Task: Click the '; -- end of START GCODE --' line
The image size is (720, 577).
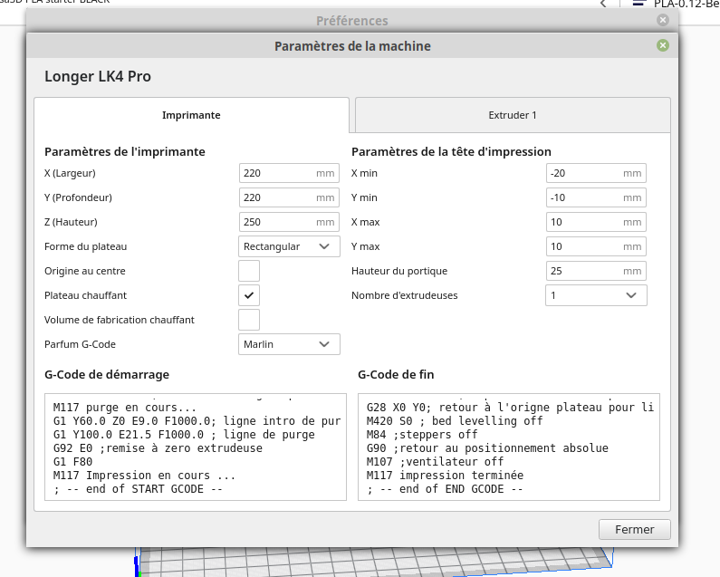Action: pyautogui.click(x=138, y=489)
